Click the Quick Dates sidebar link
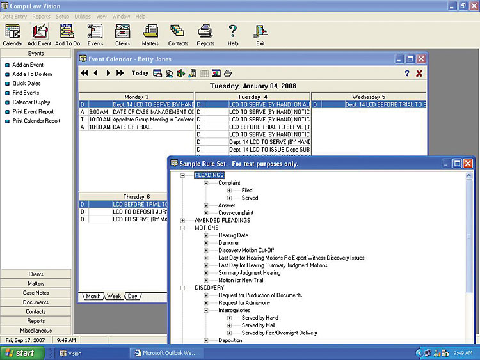Viewport: 480px width, 360px height. 26,84
